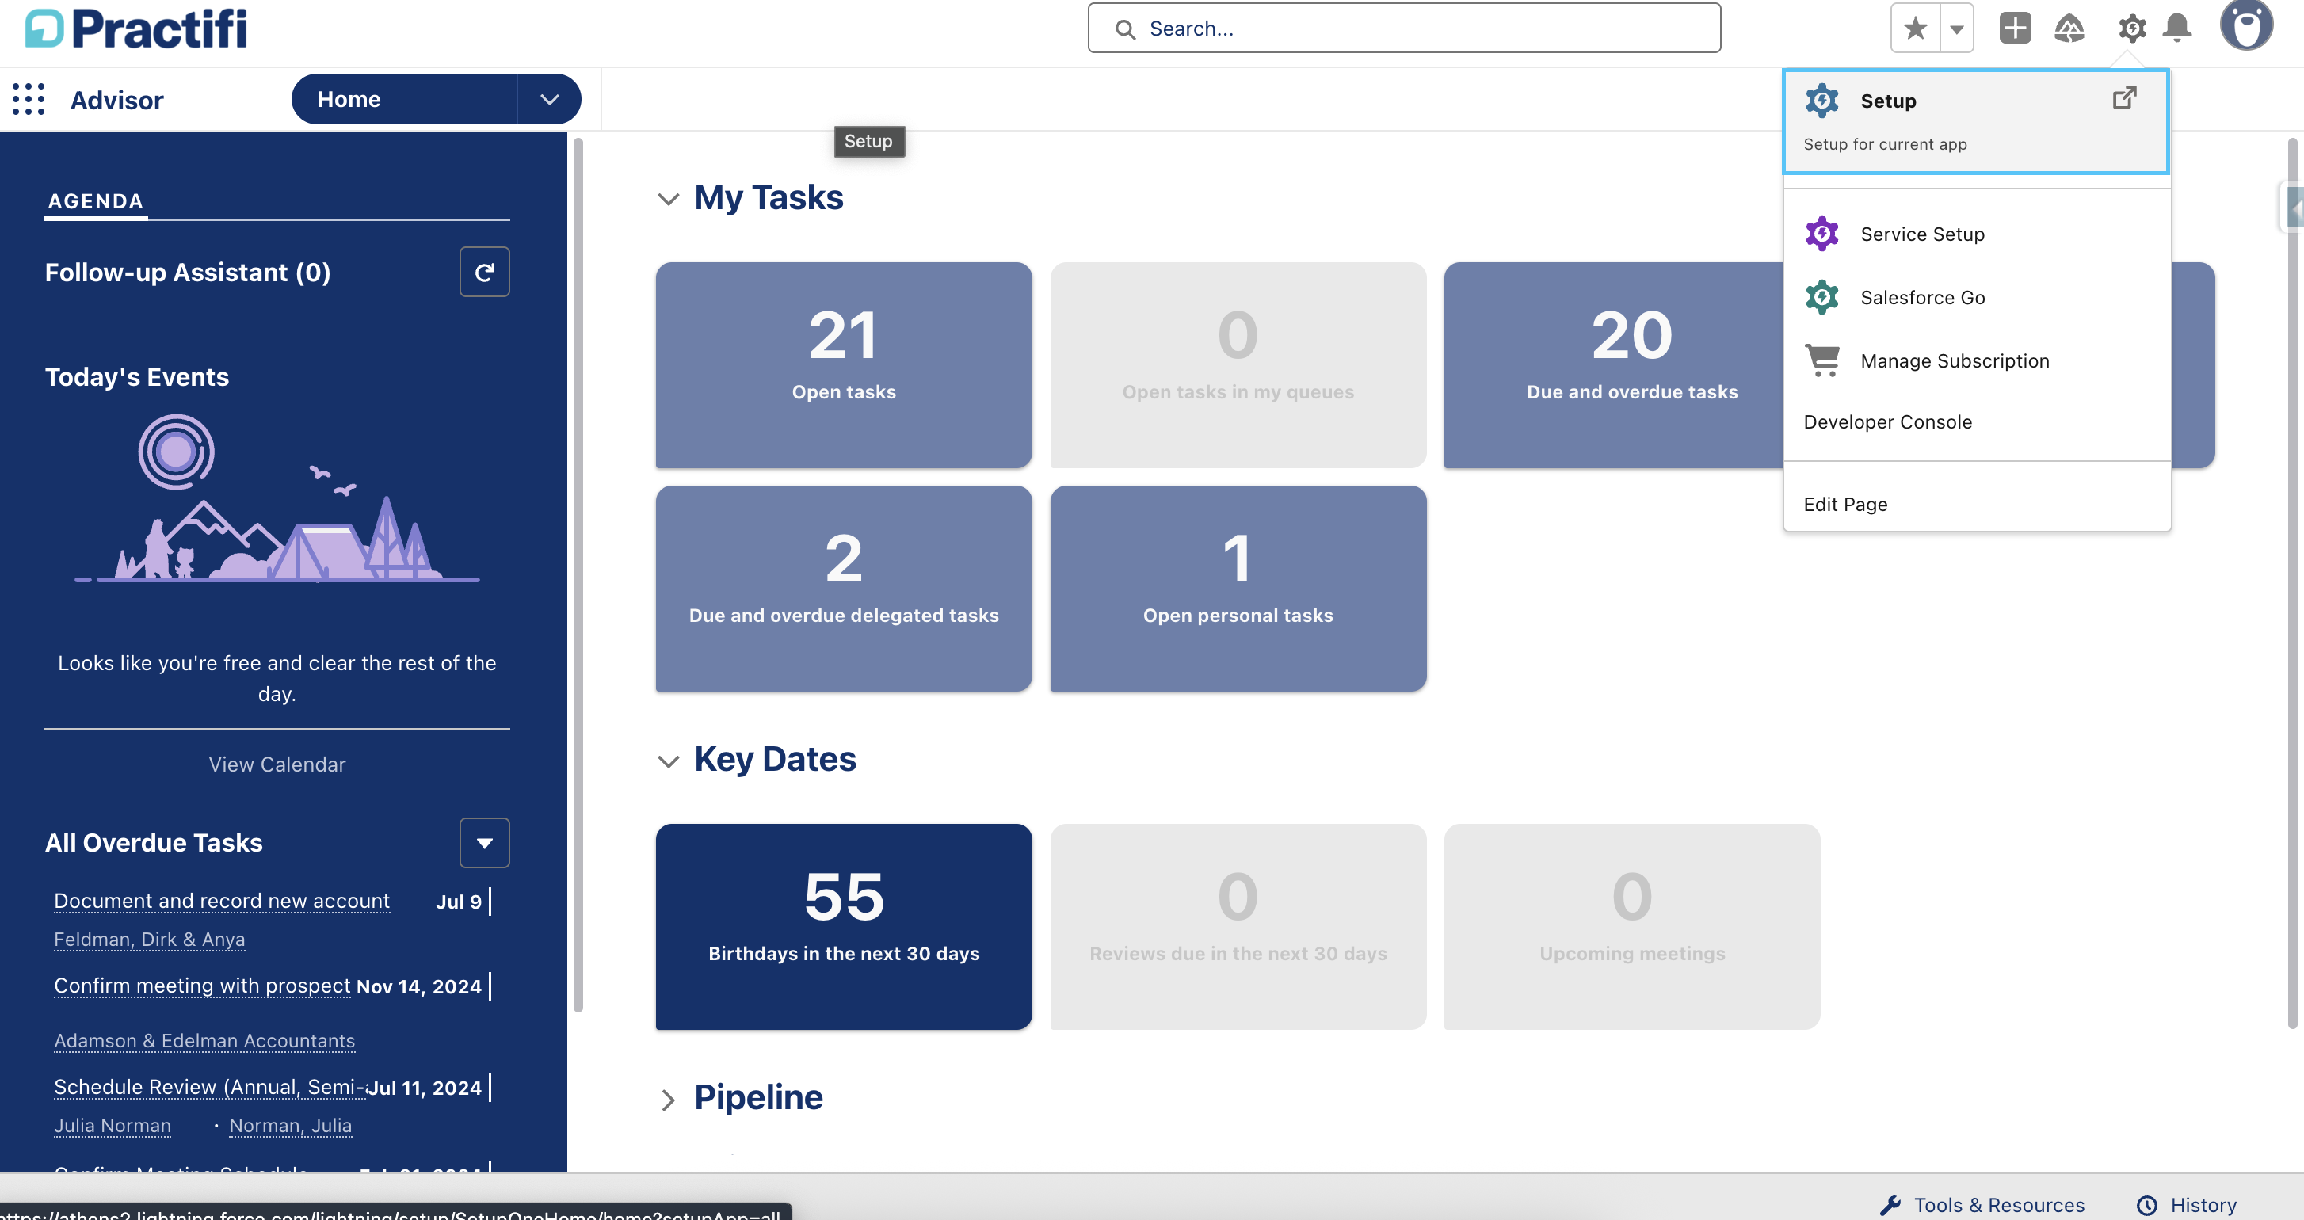
Task: Open Global Actions with the plus icon
Action: 2014,28
